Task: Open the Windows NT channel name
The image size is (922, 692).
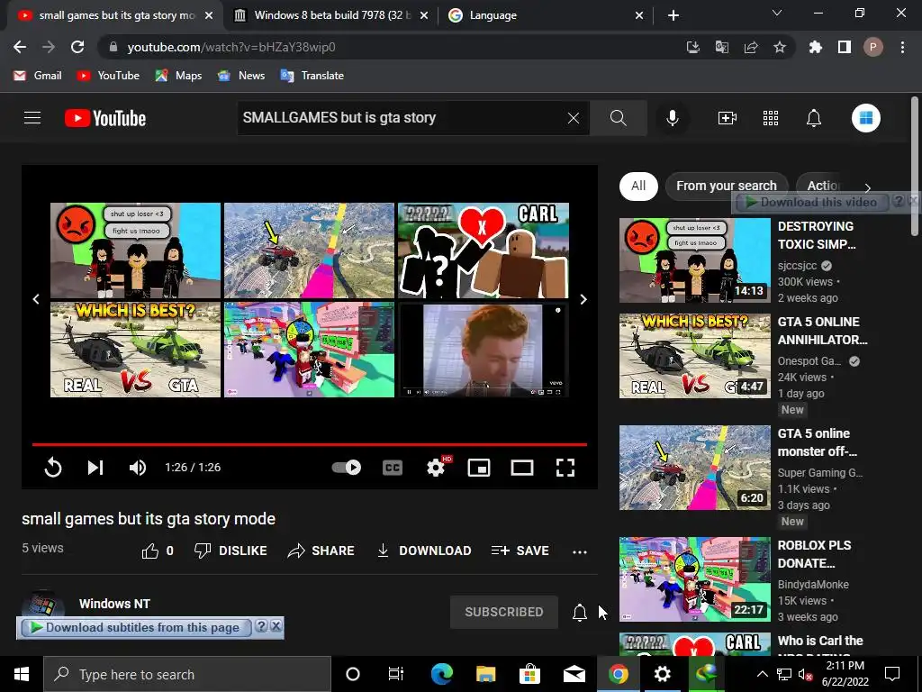Action: click(114, 604)
